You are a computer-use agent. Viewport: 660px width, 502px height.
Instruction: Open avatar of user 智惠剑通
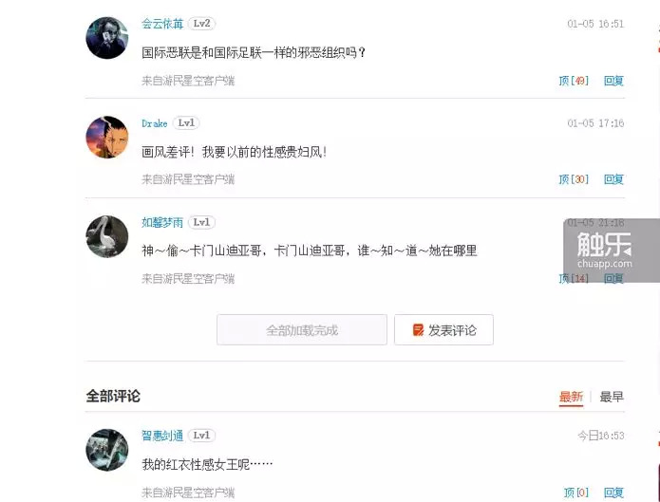107,450
